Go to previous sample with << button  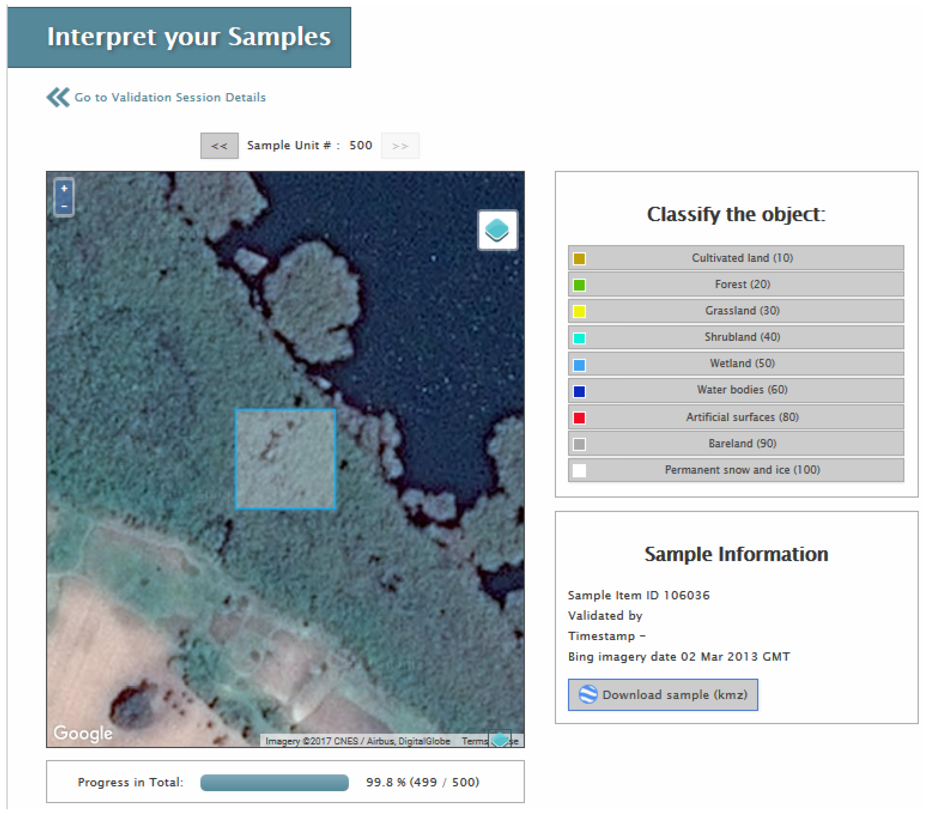pos(219,146)
